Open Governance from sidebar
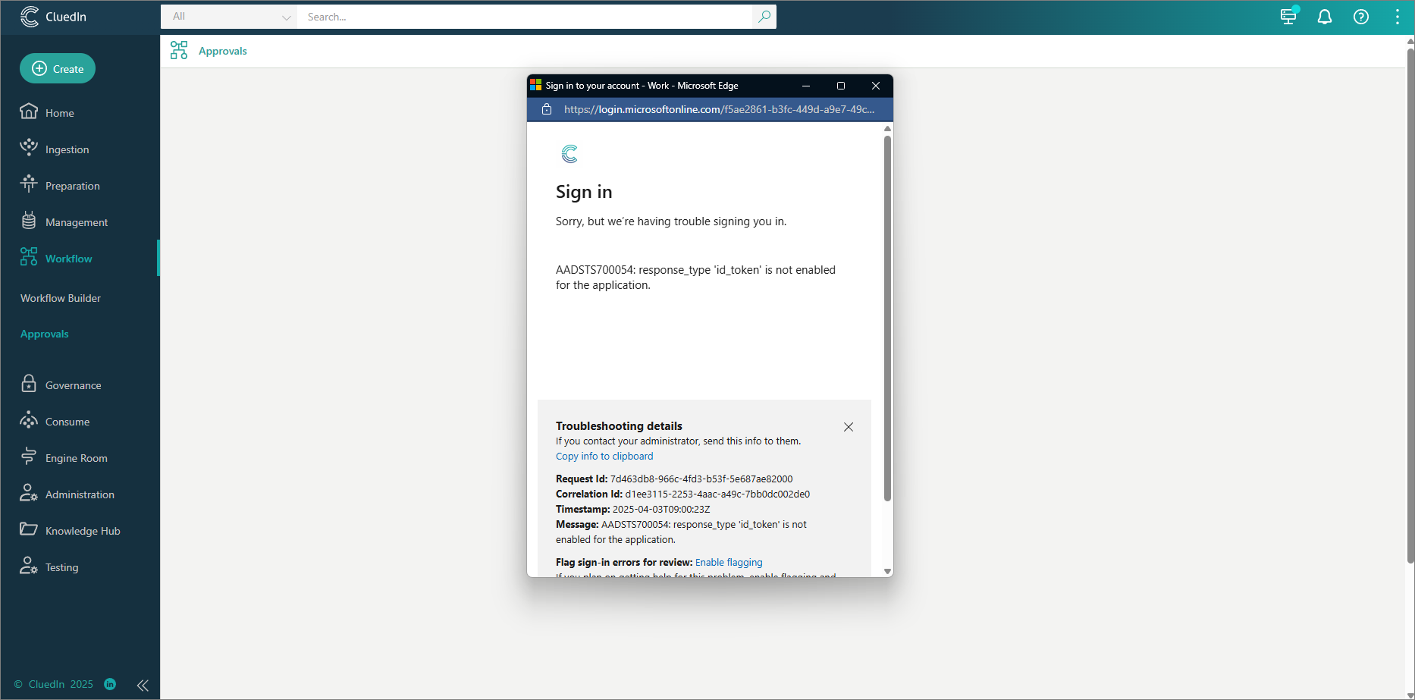The height and width of the screenshot is (700, 1415). point(74,385)
